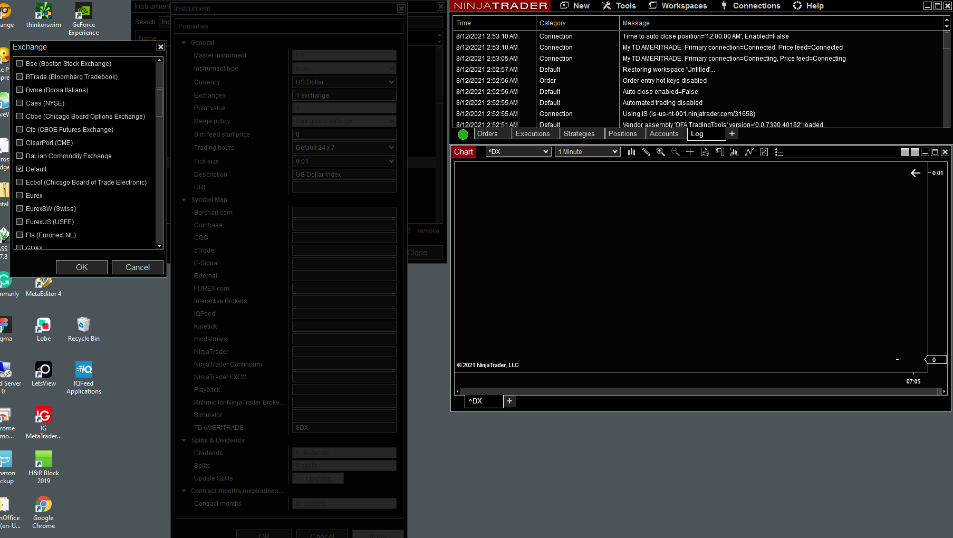953x538 pixels.
Task: Open LetsView desktop icon
Action: [x=44, y=374]
